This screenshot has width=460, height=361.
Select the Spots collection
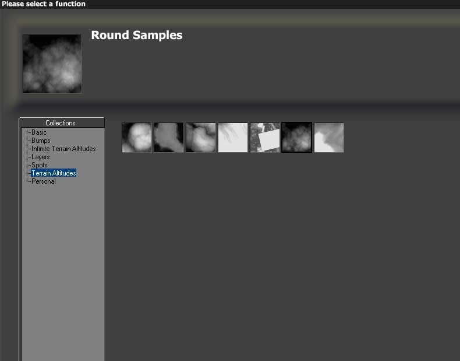click(40, 165)
